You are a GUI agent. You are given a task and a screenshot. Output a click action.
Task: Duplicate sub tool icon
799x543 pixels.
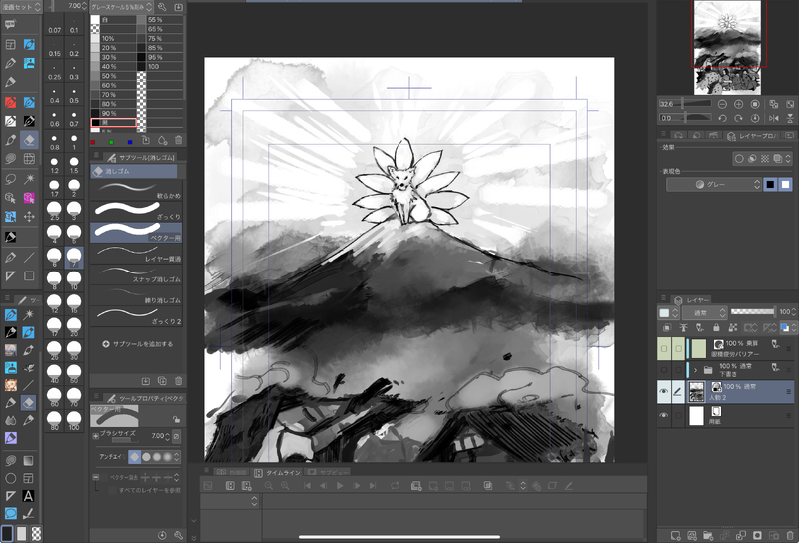tap(162, 381)
